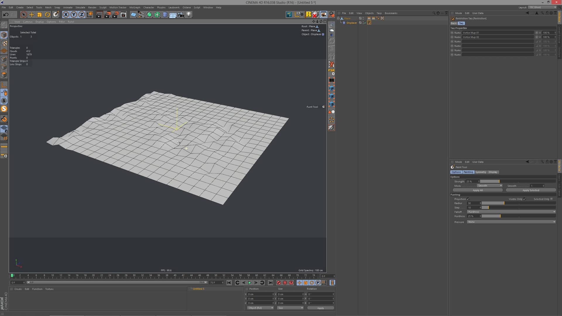This screenshot has width=562, height=316.
Task: Click the Apply Selected button
Action: coord(531,190)
